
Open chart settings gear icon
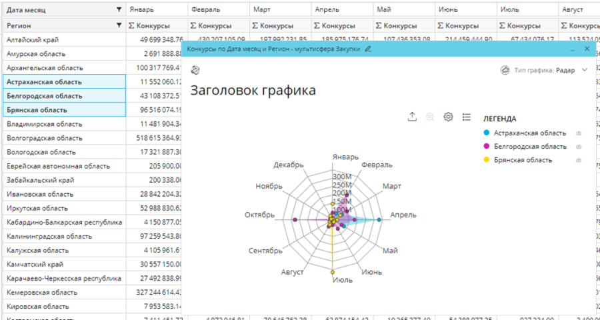(449, 117)
